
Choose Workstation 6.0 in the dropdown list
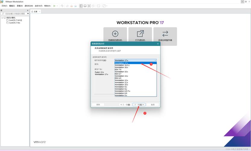tap(135, 93)
